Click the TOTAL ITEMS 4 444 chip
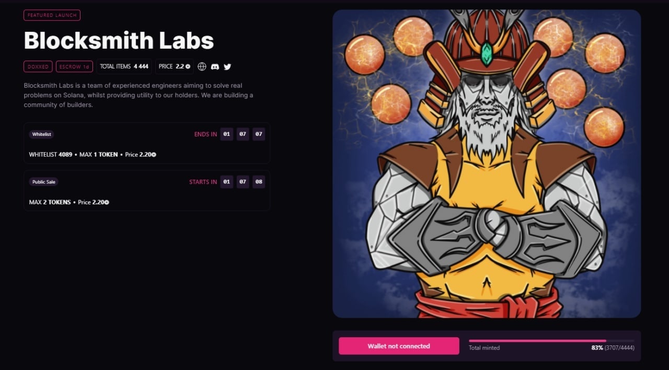669x370 pixels. coord(124,66)
